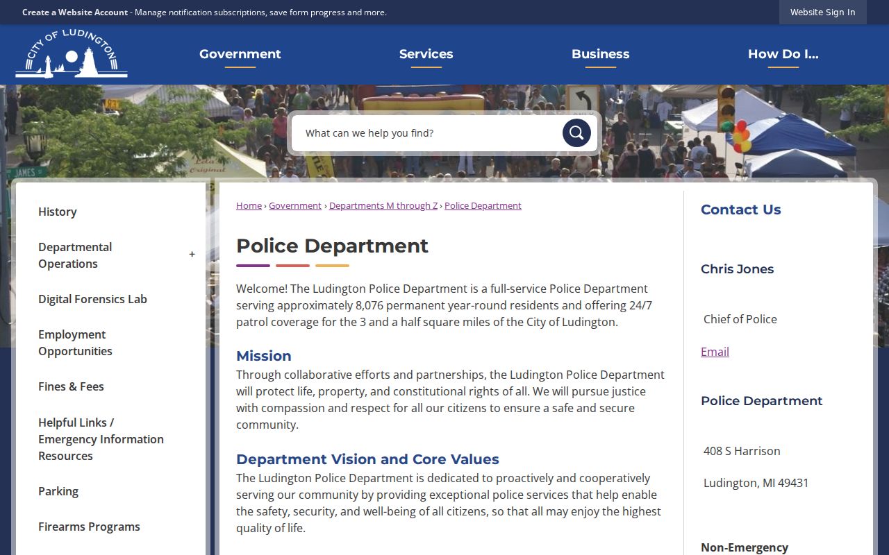Click the Police Department page title
Viewport: 889px width, 555px height.
[332, 246]
